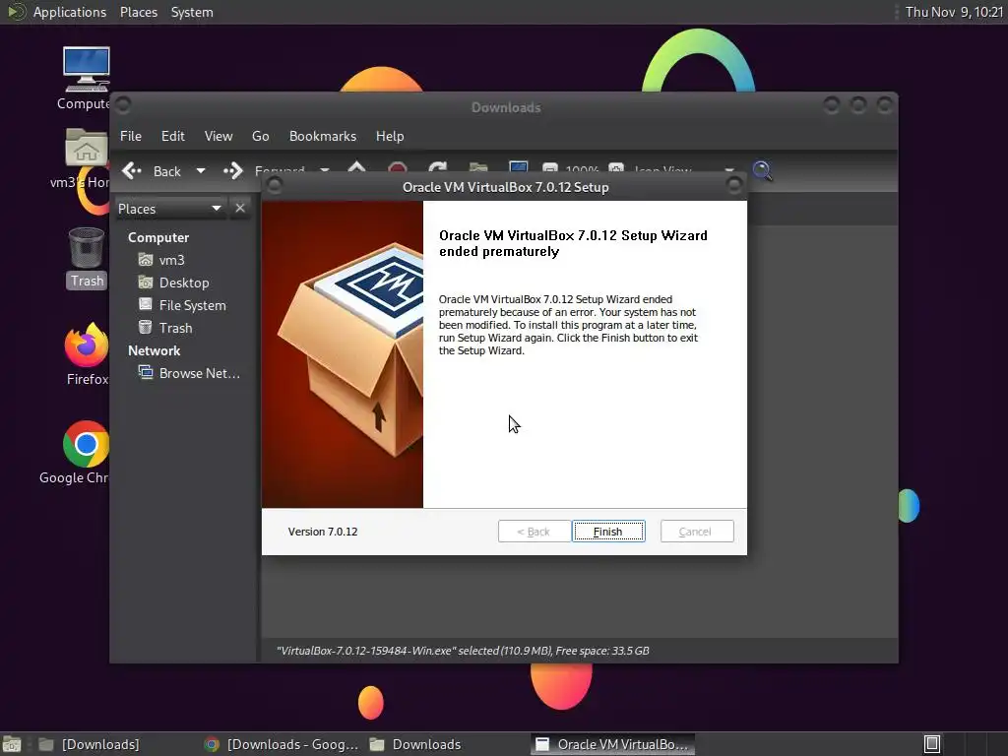The height and width of the screenshot is (756, 1008).
Task: Click the clock showing Thu Nov 9, 10:21
Action: point(954,12)
